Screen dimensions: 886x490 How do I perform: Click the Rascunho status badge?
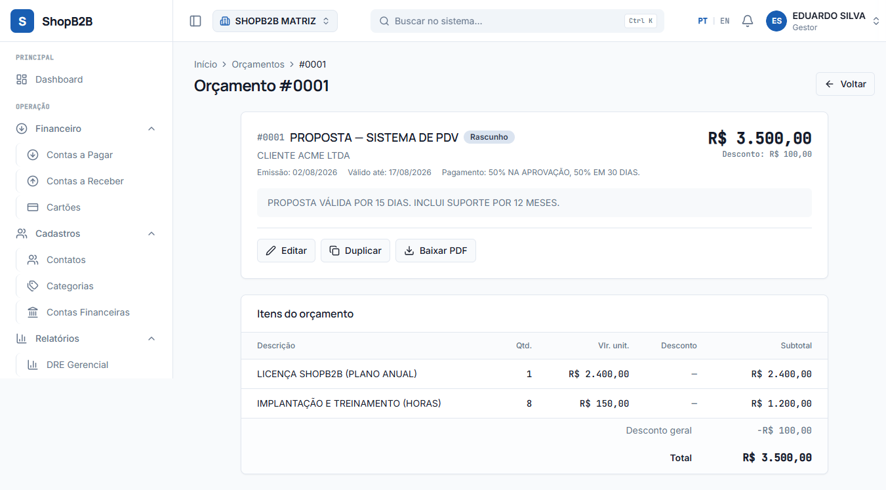[x=489, y=137]
